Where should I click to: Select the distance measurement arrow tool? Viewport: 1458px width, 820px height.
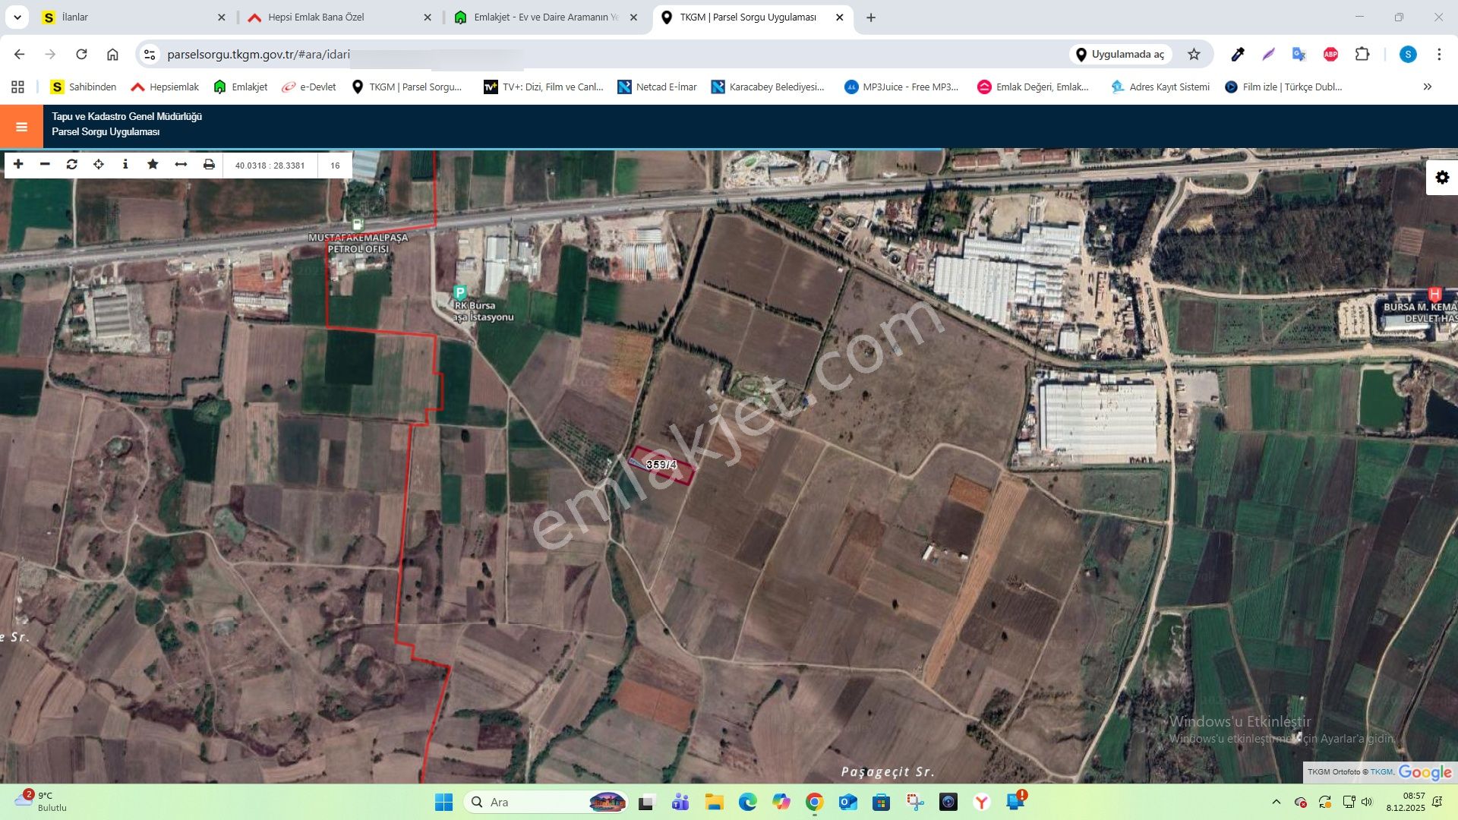point(180,164)
